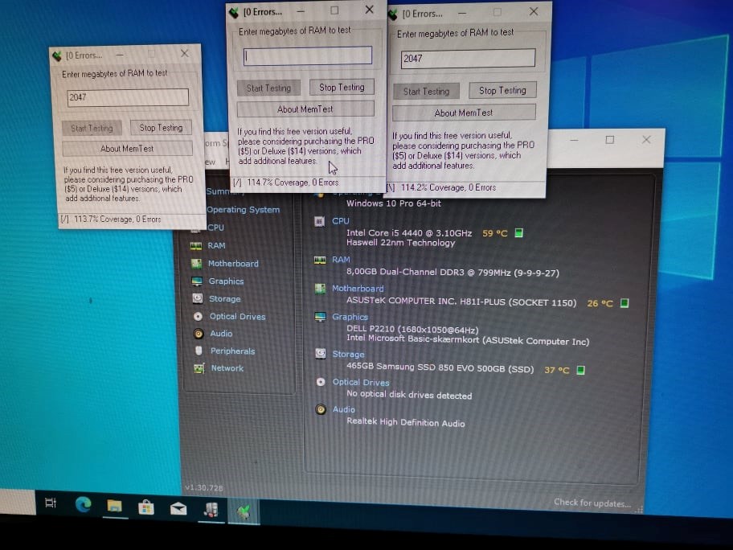The image size is (733, 550).
Task: Open the CPU heading link in the summary
Action: (341, 221)
